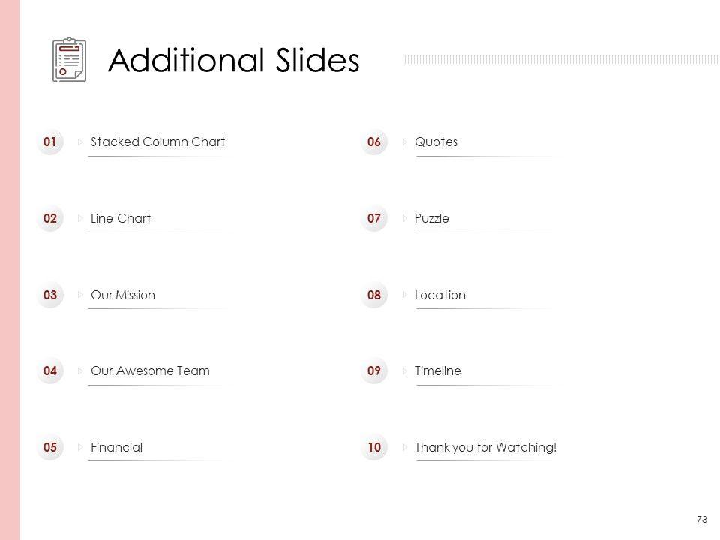Click the slide number 73

[702, 519]
